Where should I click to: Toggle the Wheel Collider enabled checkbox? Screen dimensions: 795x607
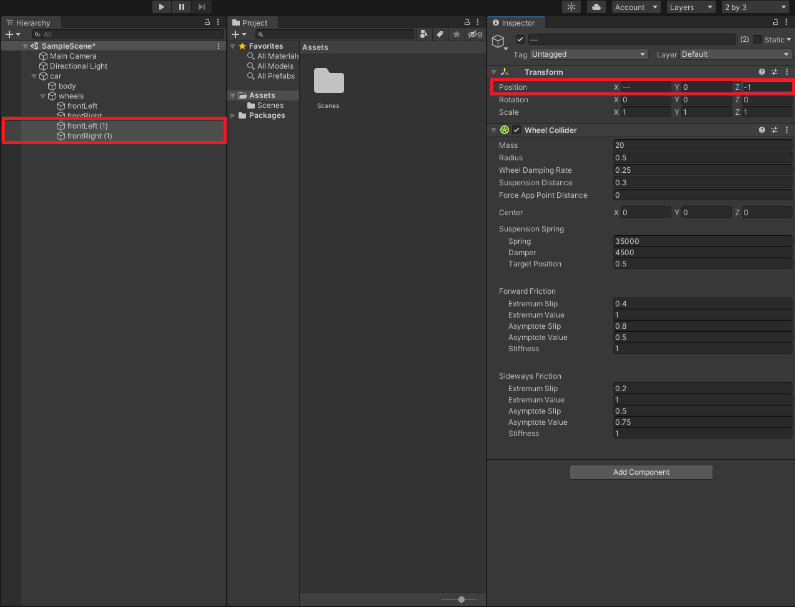click(x=516, y=130)
